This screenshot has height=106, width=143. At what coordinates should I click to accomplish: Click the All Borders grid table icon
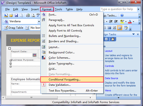pyautogui.click(x=109, y=28)
